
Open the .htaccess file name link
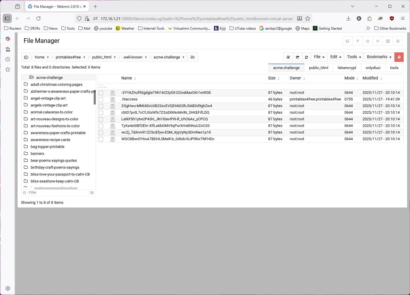click(x=129, y=99)
